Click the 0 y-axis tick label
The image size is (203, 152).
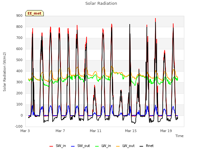click(22, 116)
